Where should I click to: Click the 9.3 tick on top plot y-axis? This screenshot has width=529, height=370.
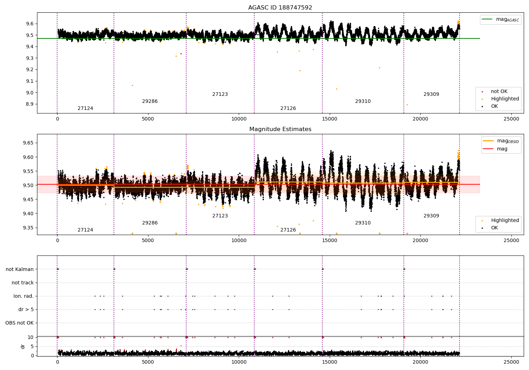tap(30, 58)
